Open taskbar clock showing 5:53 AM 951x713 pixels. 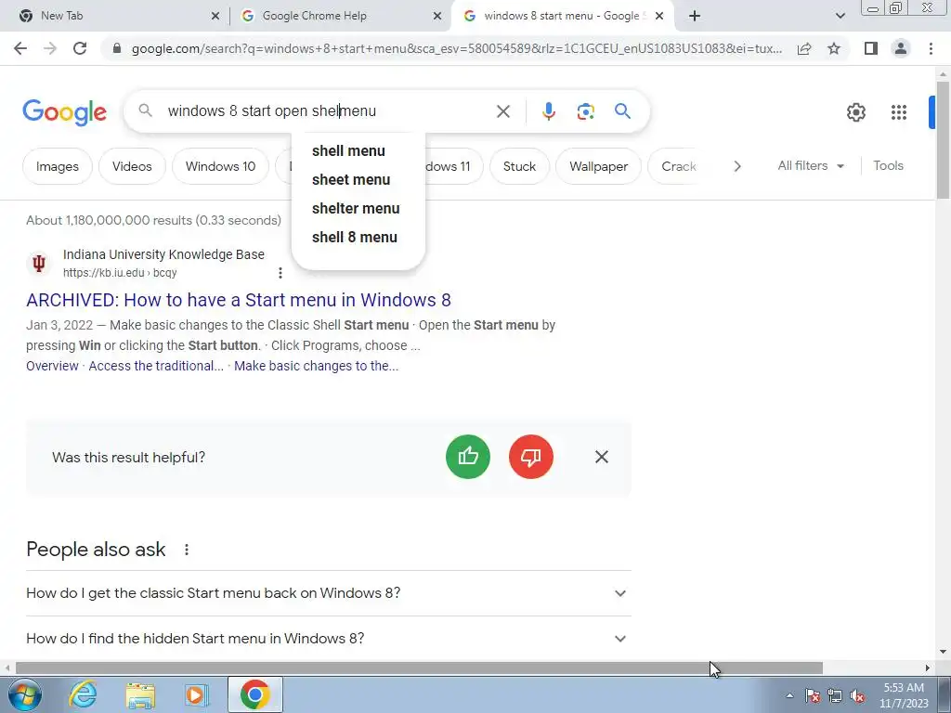(904, 695)
